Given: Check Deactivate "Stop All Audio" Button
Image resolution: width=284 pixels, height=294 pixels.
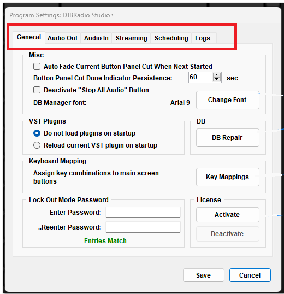Looking at the screenshot, I should click(37, 90).
